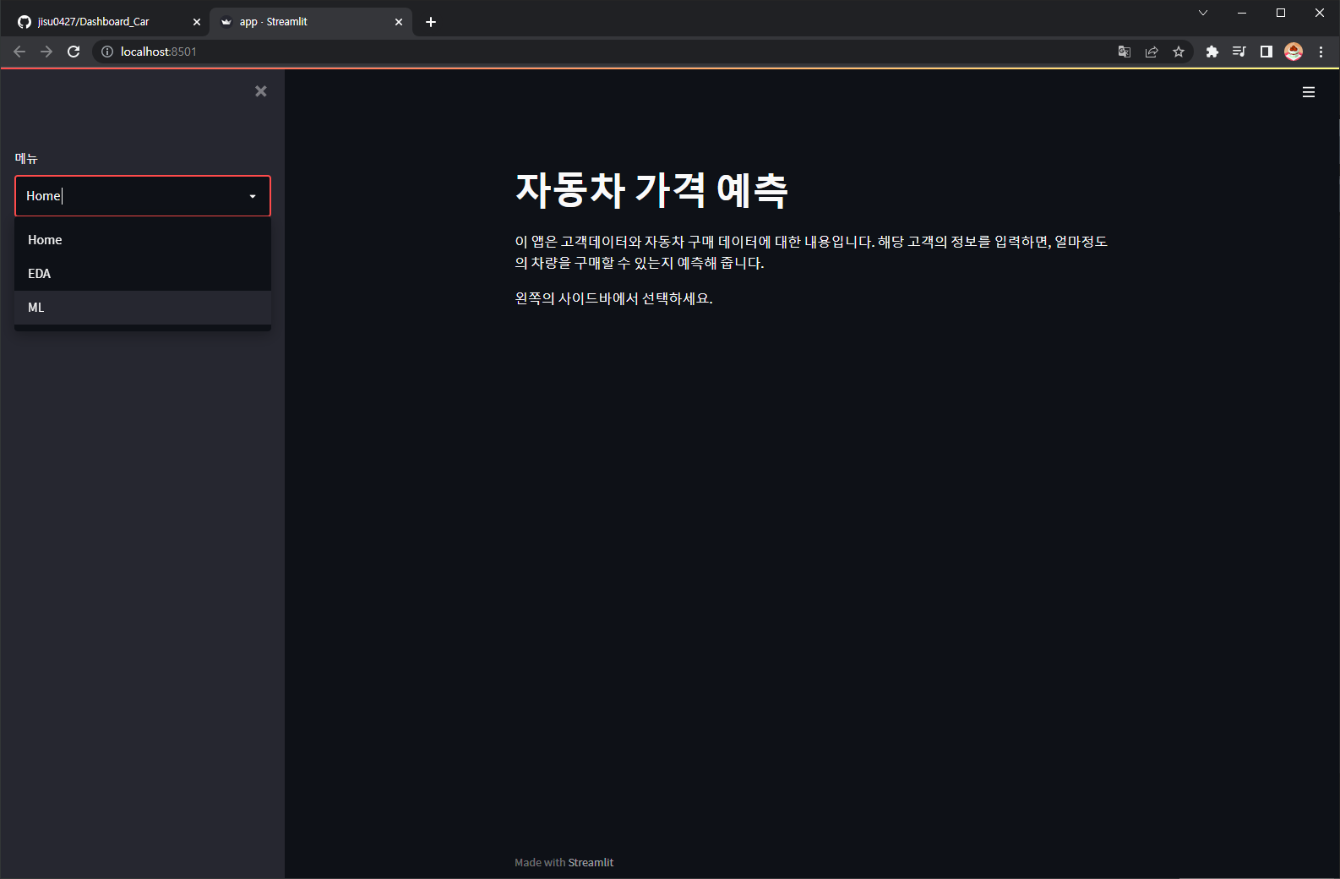This screenshot has width=1340, height=879.
Task: Click the browser reload icon
Action: coord(74,52)
